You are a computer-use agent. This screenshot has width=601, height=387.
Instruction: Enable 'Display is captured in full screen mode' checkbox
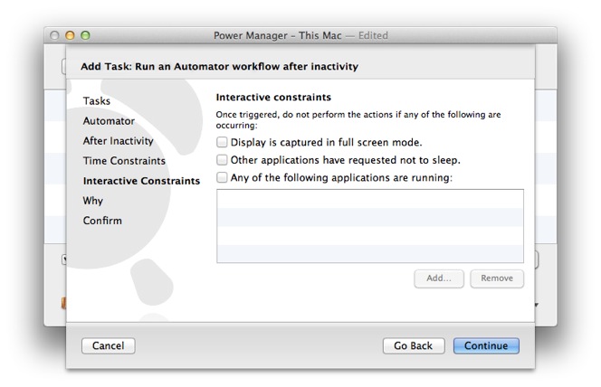point(222,142)
